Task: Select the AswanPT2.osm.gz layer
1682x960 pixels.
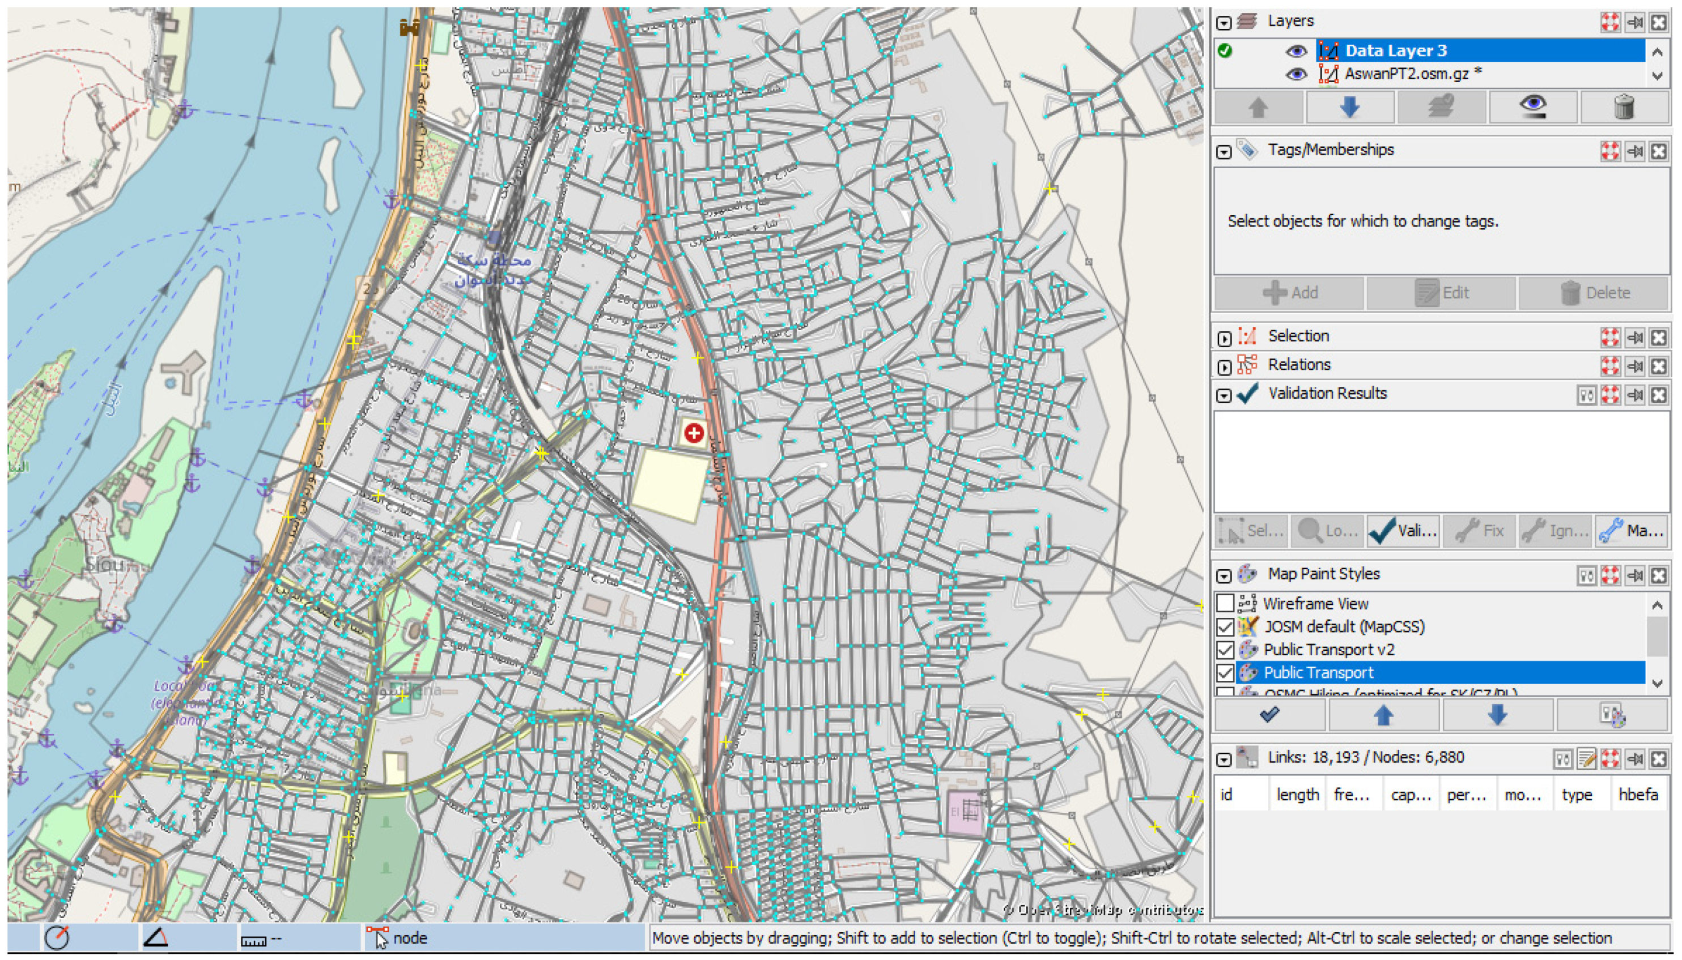Action: (x=1406, y=74)
